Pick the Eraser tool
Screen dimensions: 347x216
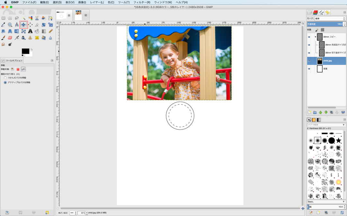pyautogui.click(x=10, y=38)
